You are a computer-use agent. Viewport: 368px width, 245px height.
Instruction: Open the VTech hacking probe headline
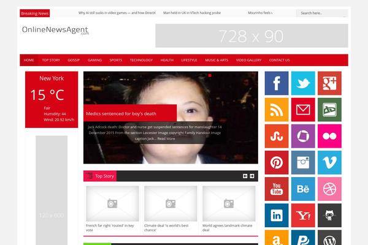point(192,13)
